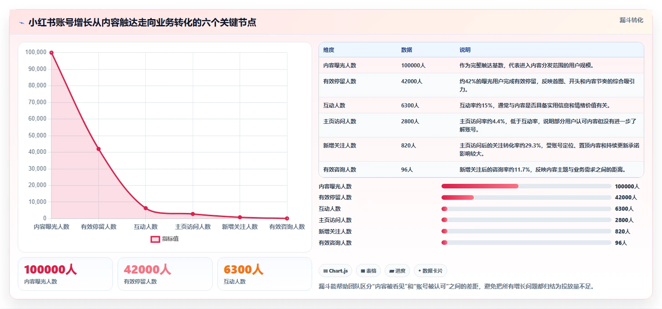This screenshot has height=309, width=662.
Task: Click the red 100000人 data card
Action: [x=65, y=274]
